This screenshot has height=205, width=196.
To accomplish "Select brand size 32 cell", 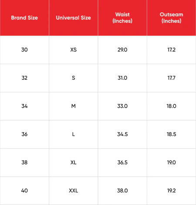I will click(x=24, y=78).
